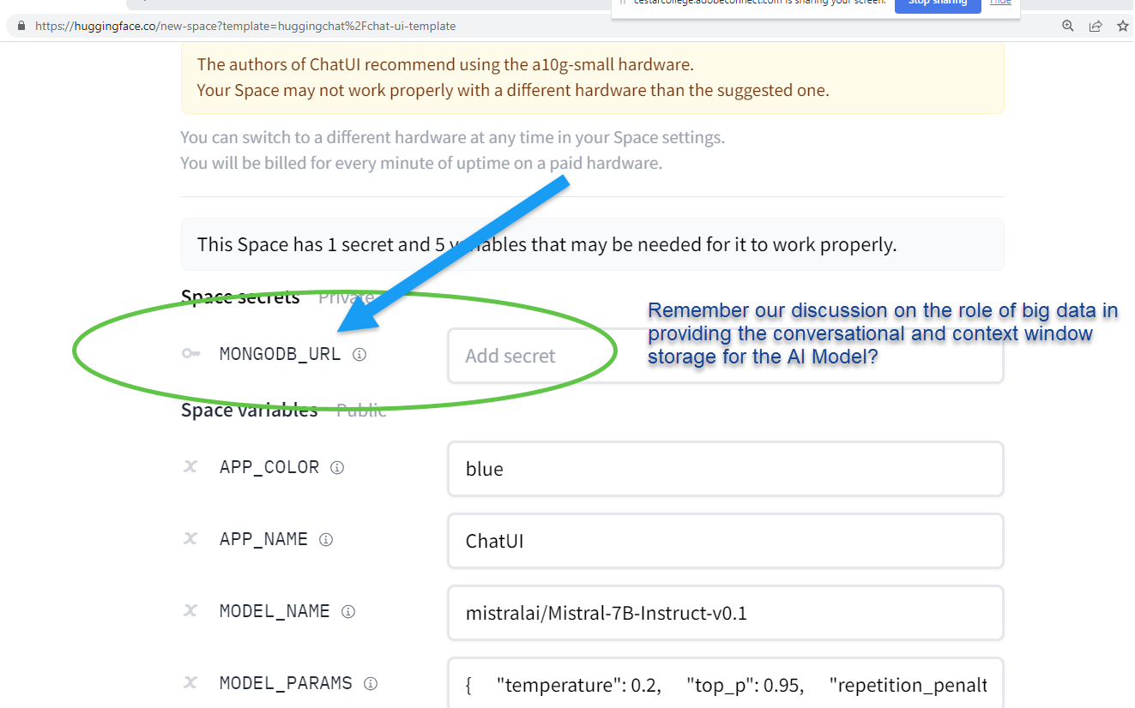Screen dimensions: 1135x708
Task: Focus the MONGODB_URL Add secret field
Action: pos(725,355)
